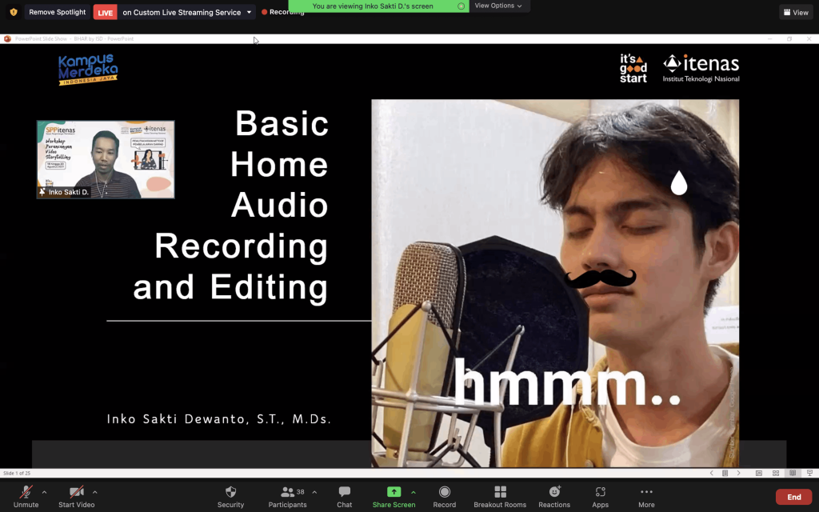Screen dimensions: 819x512
Task: Unmute the microphone
Action: 26,495
